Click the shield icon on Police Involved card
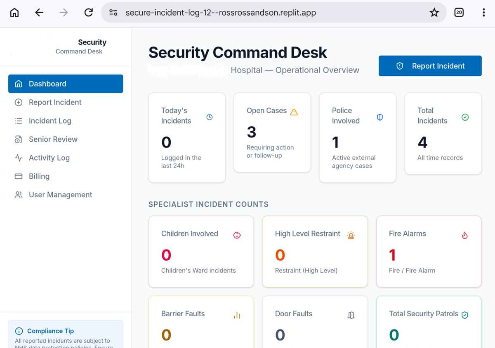 tap(380, 117)
